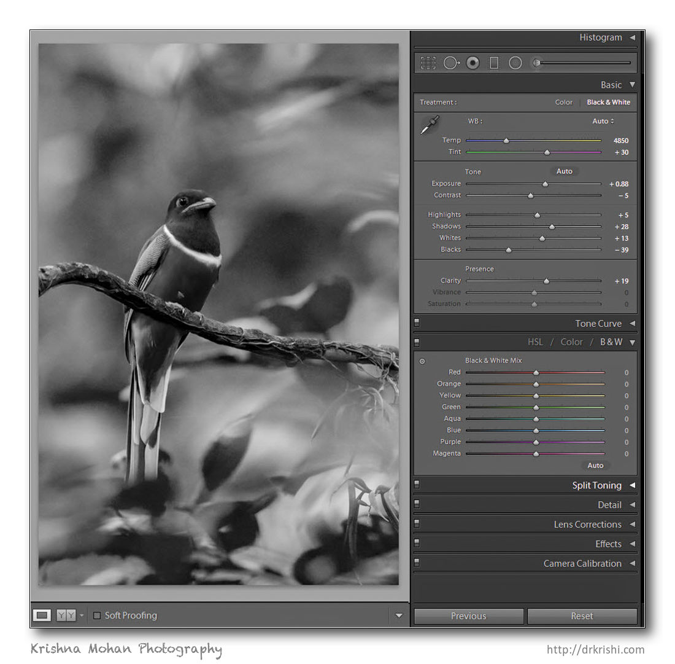
Task: Activate the Adjustment Brush tool
Action: (537, 63)
